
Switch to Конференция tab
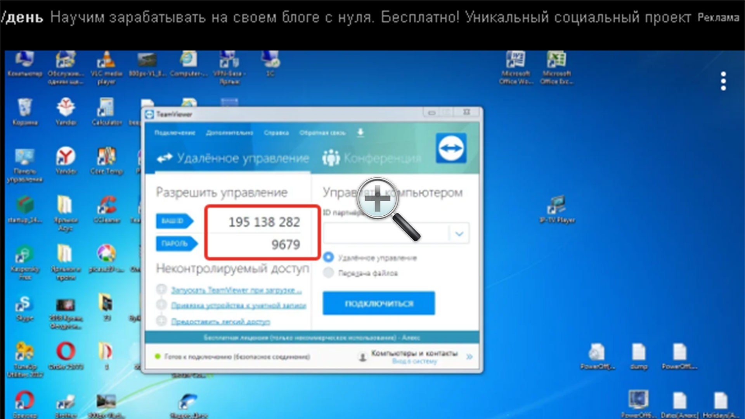(x=372, y=158)
